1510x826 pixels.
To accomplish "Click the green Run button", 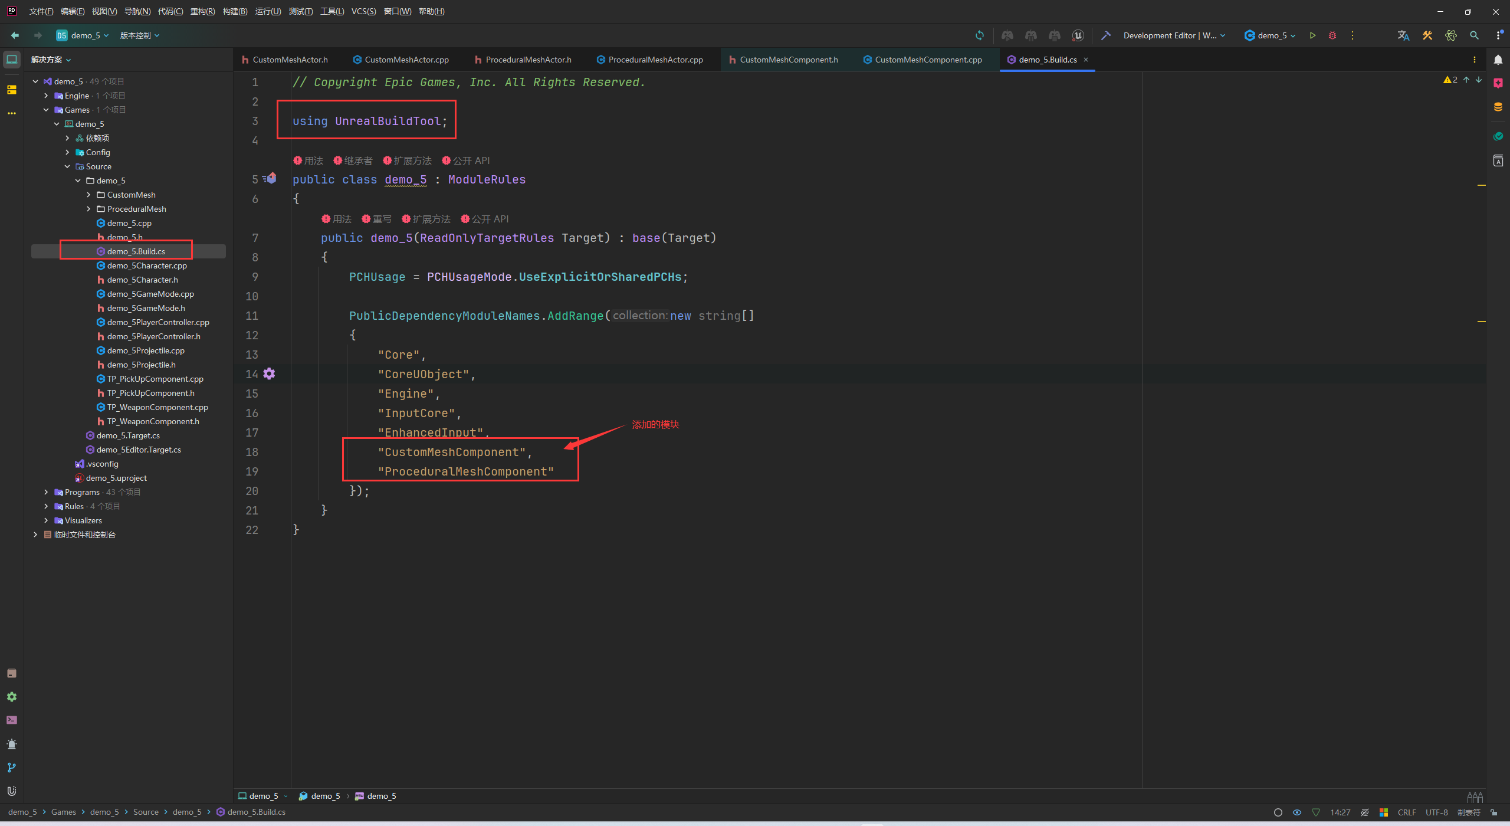I will coord(1312,35).
